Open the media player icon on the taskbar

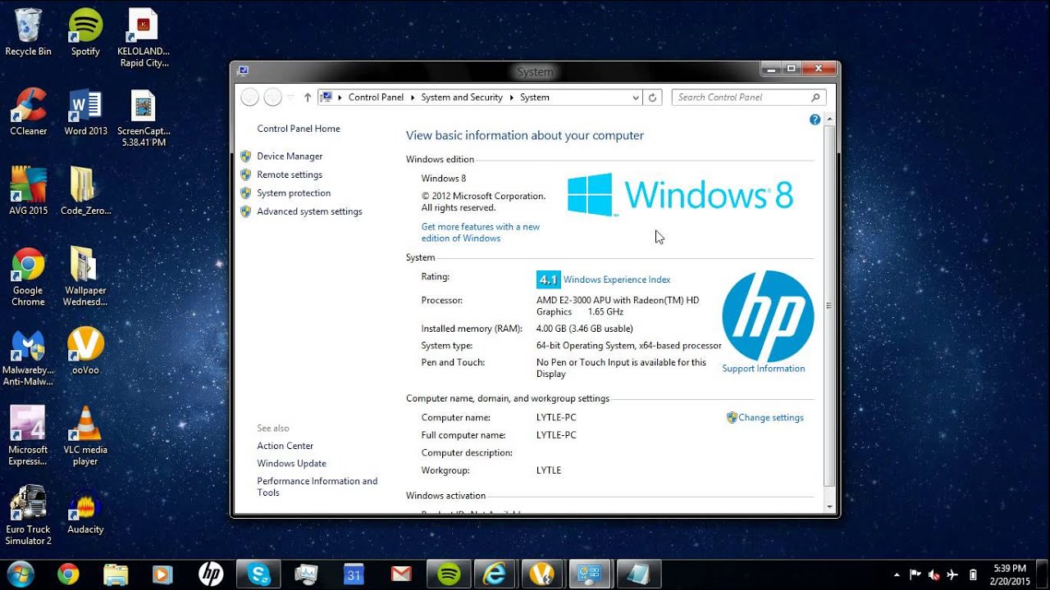163,574
